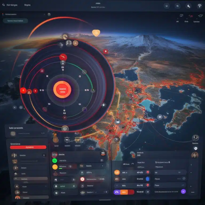
Task: Click the red pin icon on right panel's first row
Action: click(148, 172)
